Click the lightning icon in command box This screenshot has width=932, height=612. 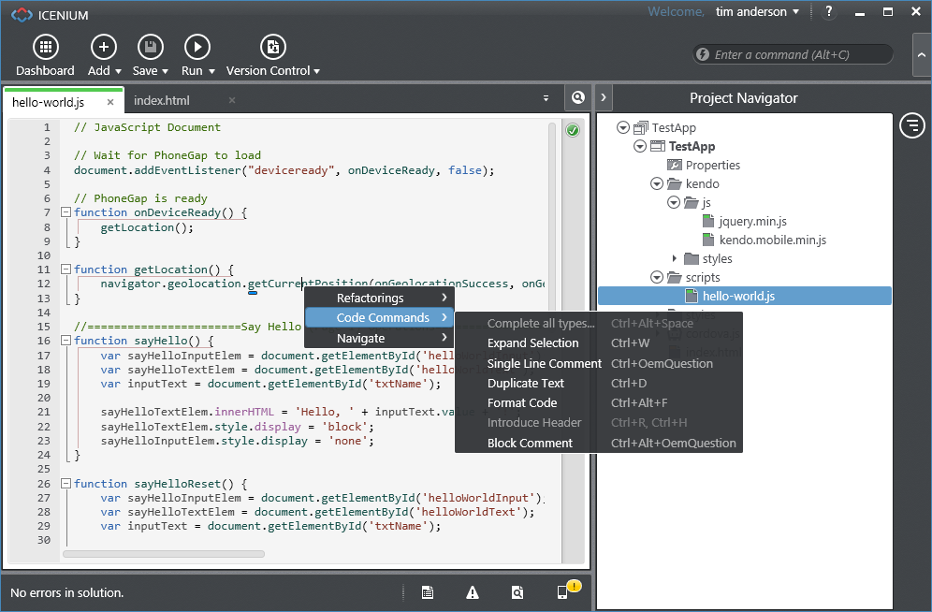click(x=703, y=54)
